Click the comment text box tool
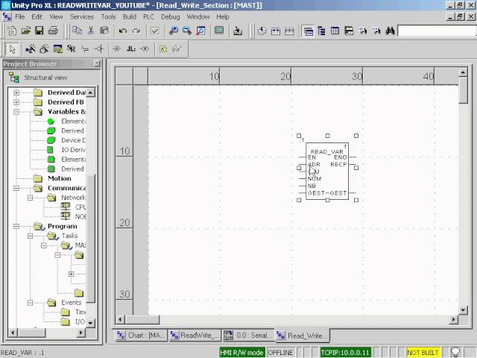The height and width of the screenshot is (358, 477). 163,48
